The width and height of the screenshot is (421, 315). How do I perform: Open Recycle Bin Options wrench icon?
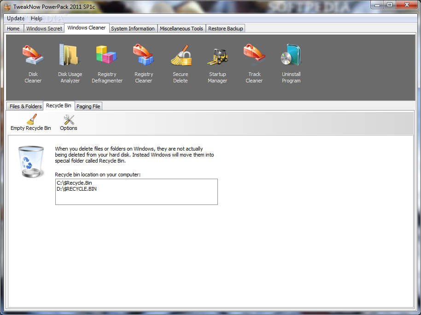(x=69, y=120)
